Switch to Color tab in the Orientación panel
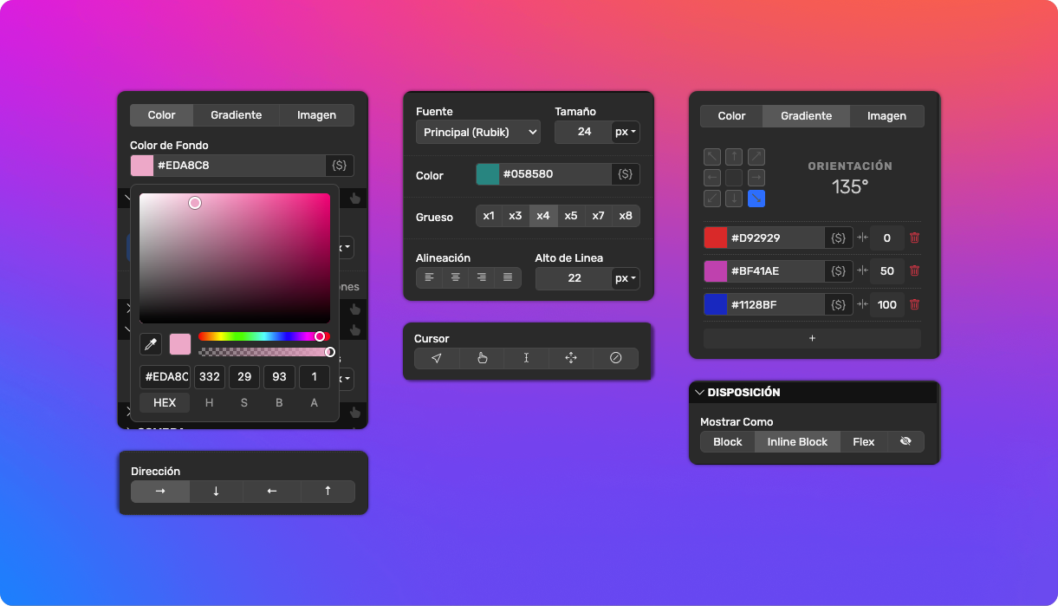1058x606 pixels. [x=731, y=116]
